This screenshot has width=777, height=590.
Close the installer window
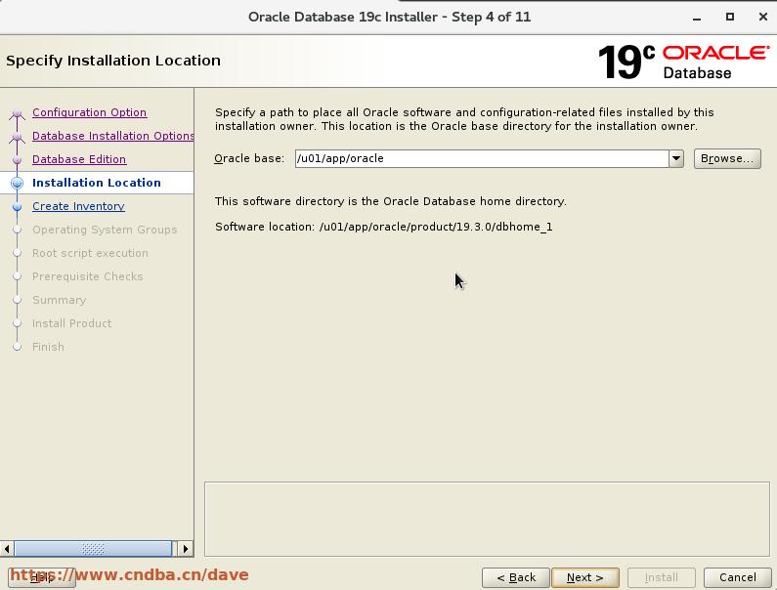point(763,17)
